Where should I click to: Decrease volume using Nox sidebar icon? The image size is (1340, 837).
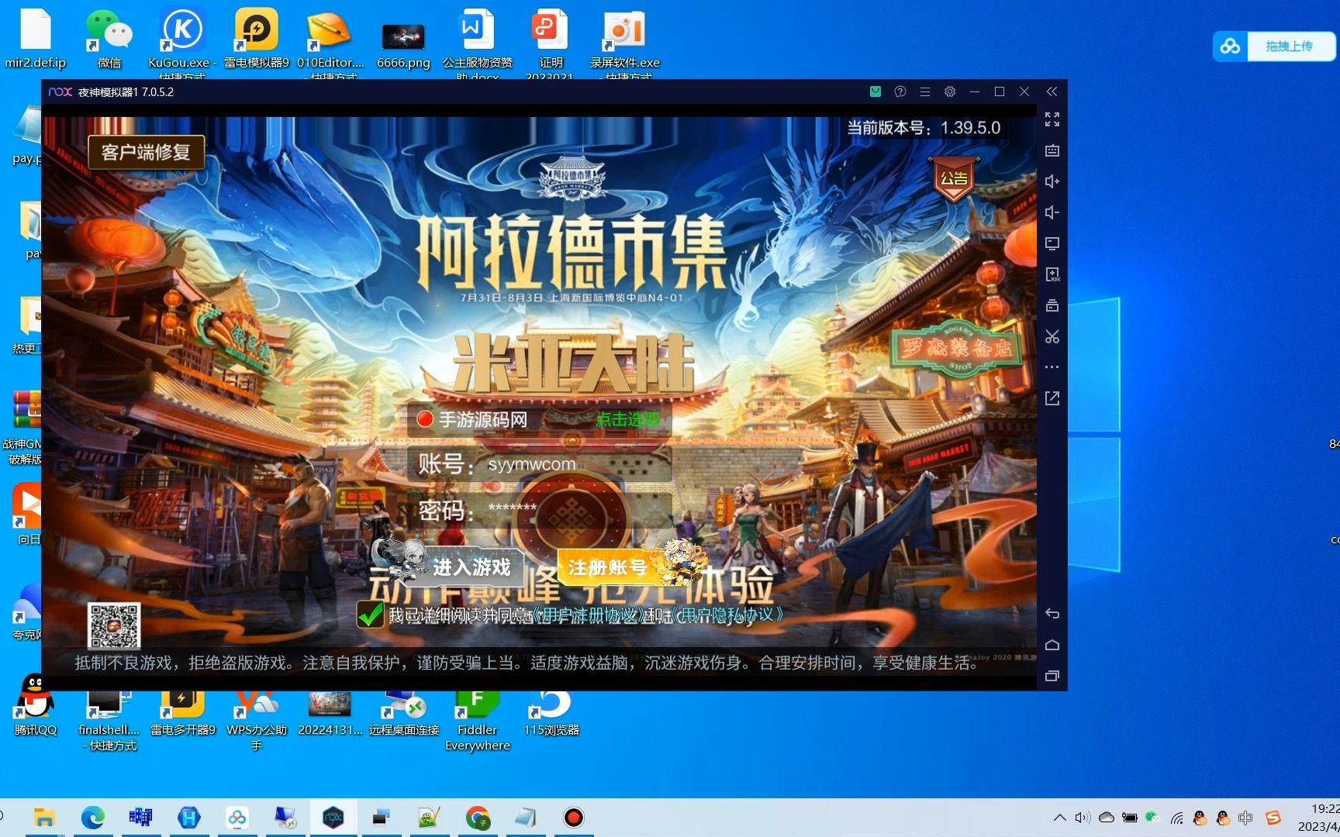click(1052, 212)
